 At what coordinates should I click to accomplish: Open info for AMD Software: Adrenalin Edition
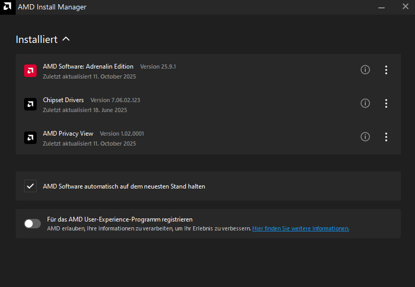click(365, 70)
